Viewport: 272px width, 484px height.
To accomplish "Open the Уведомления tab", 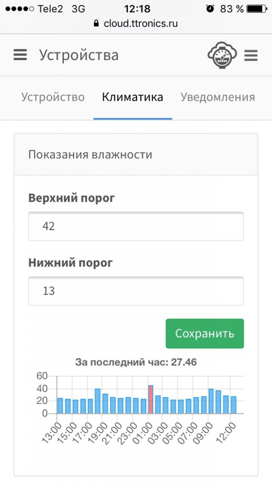I will coord(218,97).
